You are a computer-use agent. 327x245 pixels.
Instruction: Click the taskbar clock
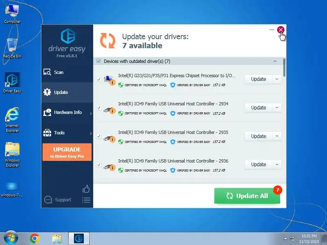(309, 239)
